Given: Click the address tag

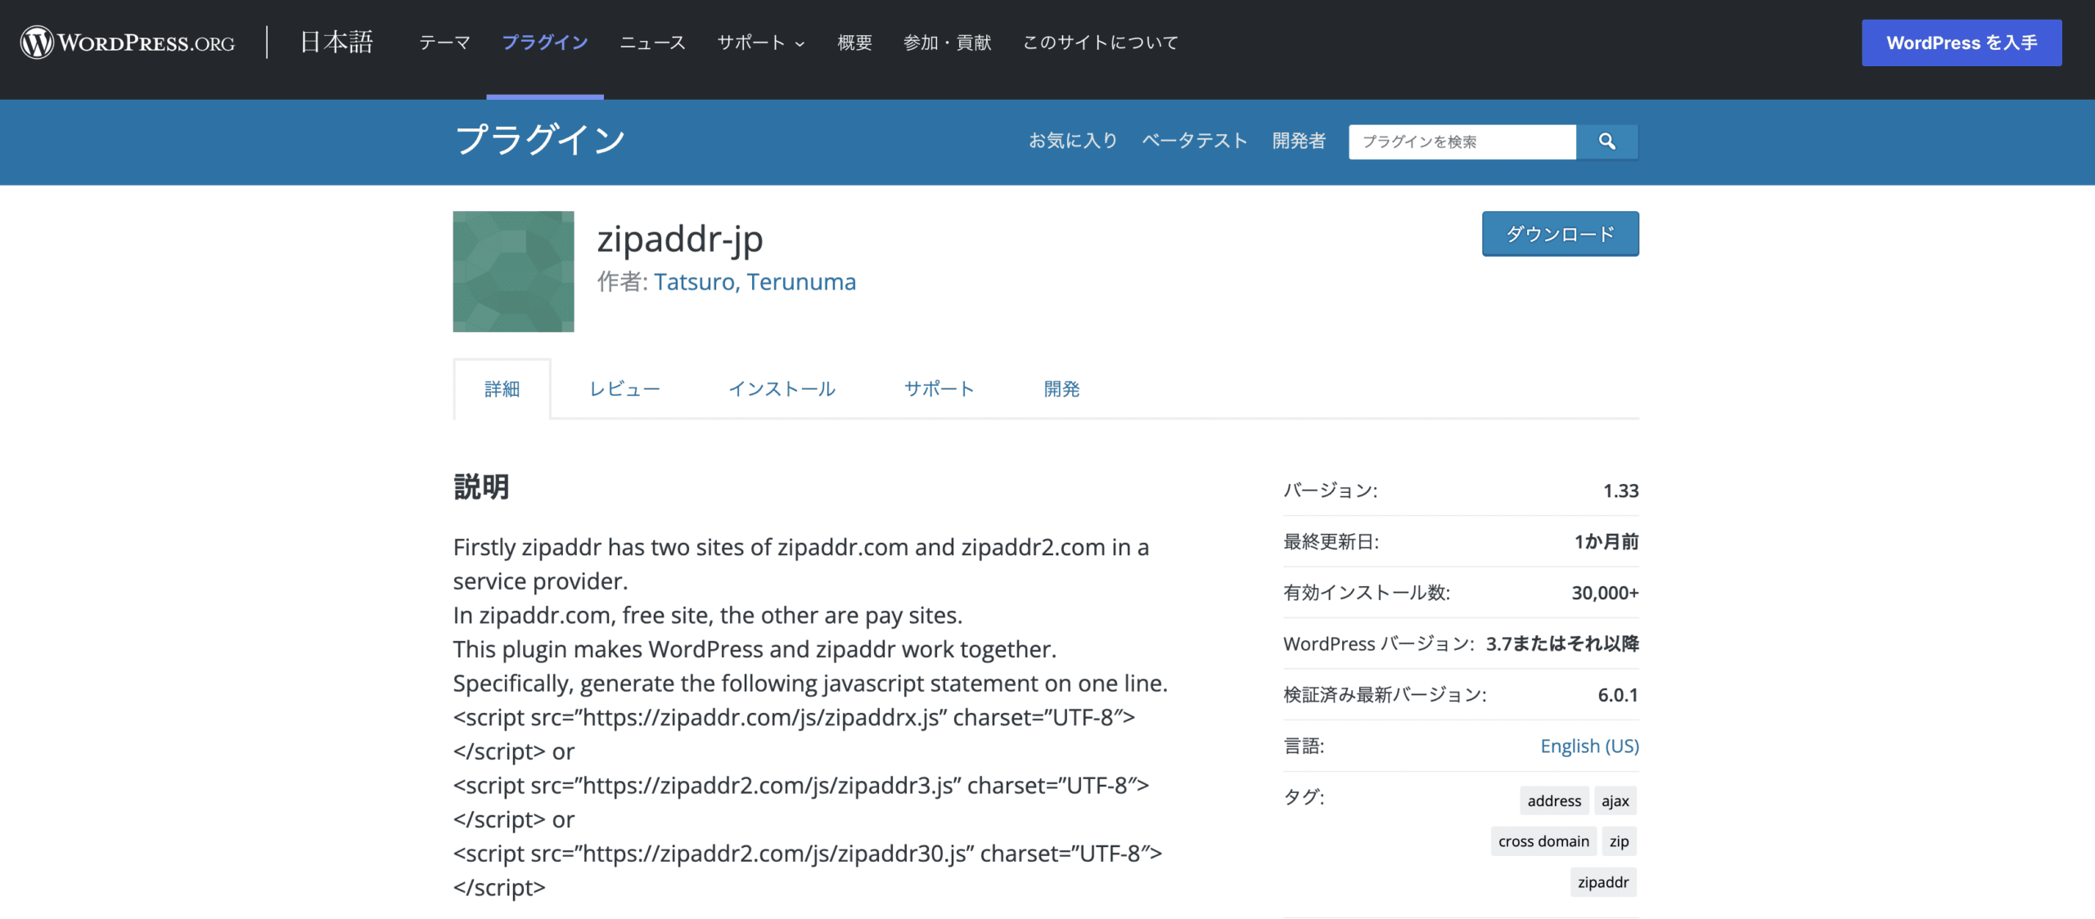Looking at the screenshot, I should click(x=1553, y=800).
